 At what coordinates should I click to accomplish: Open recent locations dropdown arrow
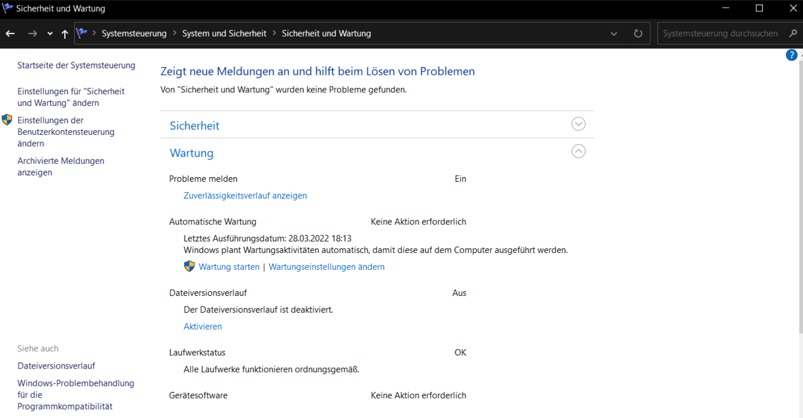click(x=50, y=34)
